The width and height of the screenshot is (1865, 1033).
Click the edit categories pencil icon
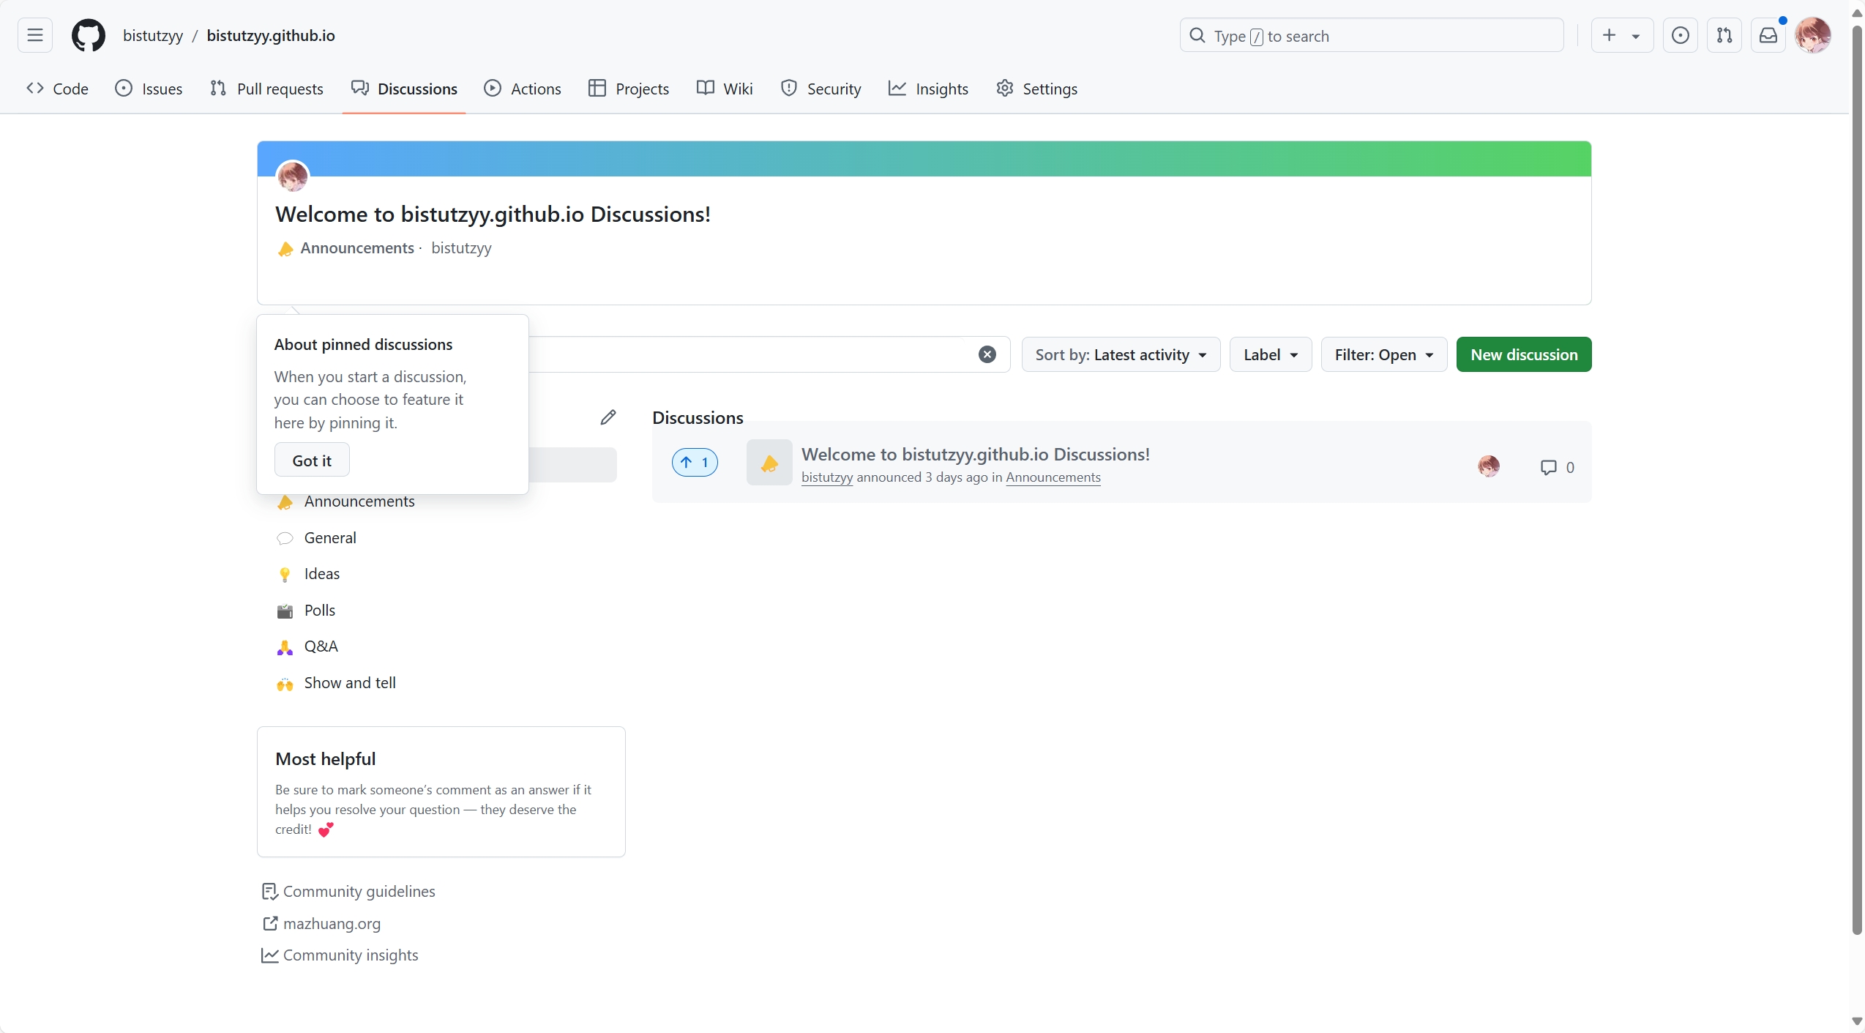[608, 417]
